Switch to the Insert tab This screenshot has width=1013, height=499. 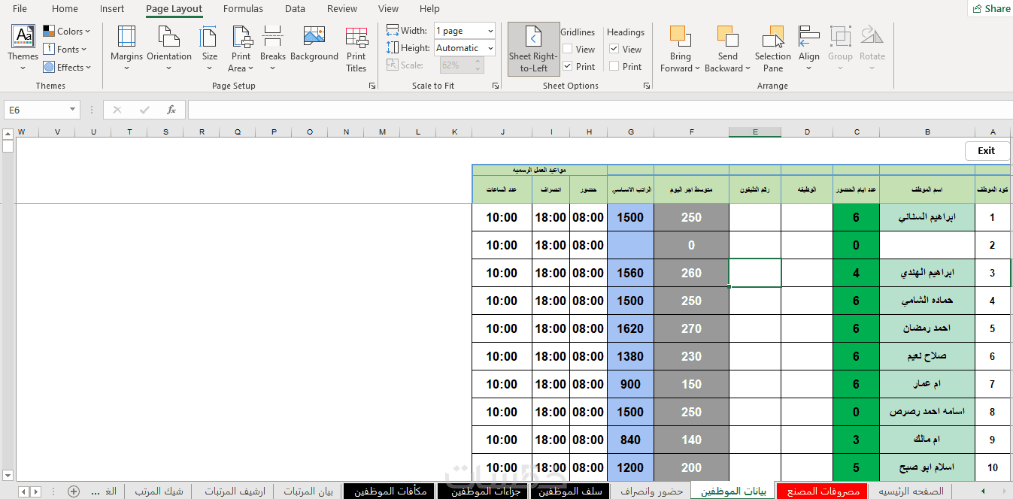click(112, 9)
